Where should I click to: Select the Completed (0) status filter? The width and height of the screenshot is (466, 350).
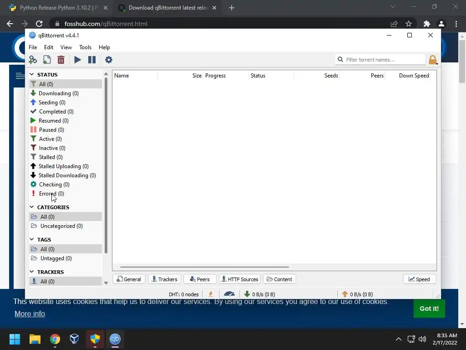click(66, 112)
